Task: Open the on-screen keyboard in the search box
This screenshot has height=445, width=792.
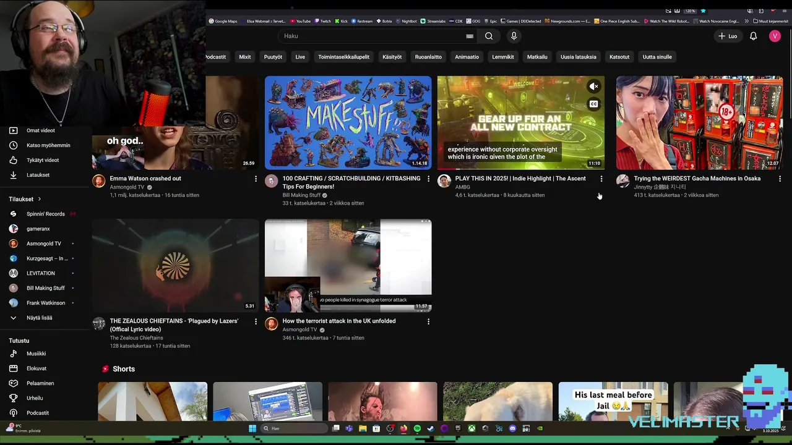Action: tap(470, 36)
